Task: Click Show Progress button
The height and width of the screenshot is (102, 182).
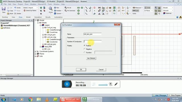Action: 175,95
